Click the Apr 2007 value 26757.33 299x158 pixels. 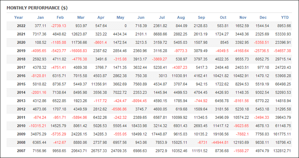point(99,151)
